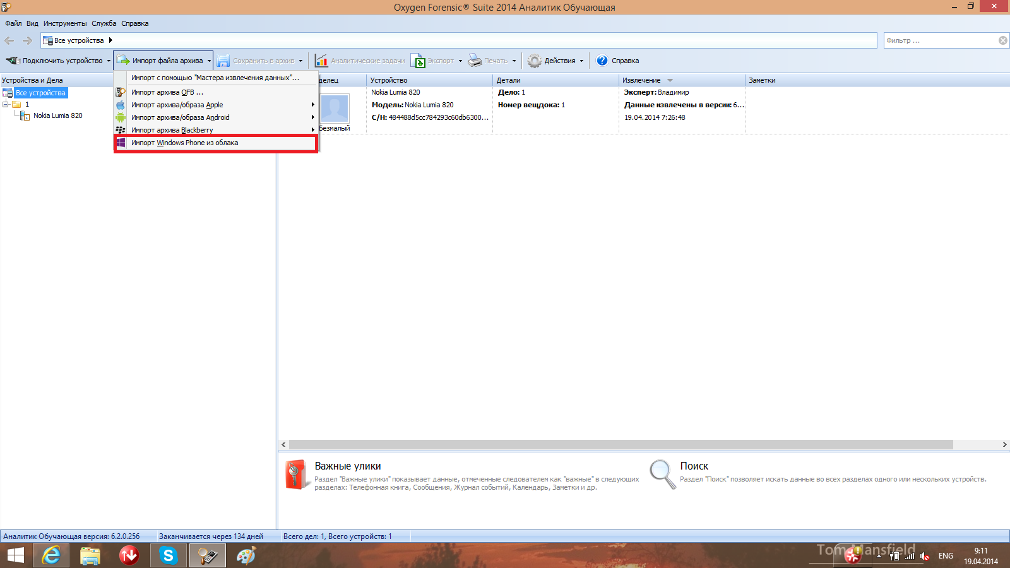Select Импорт с помощью Мастера извлечения данных

tap(215, 78)
